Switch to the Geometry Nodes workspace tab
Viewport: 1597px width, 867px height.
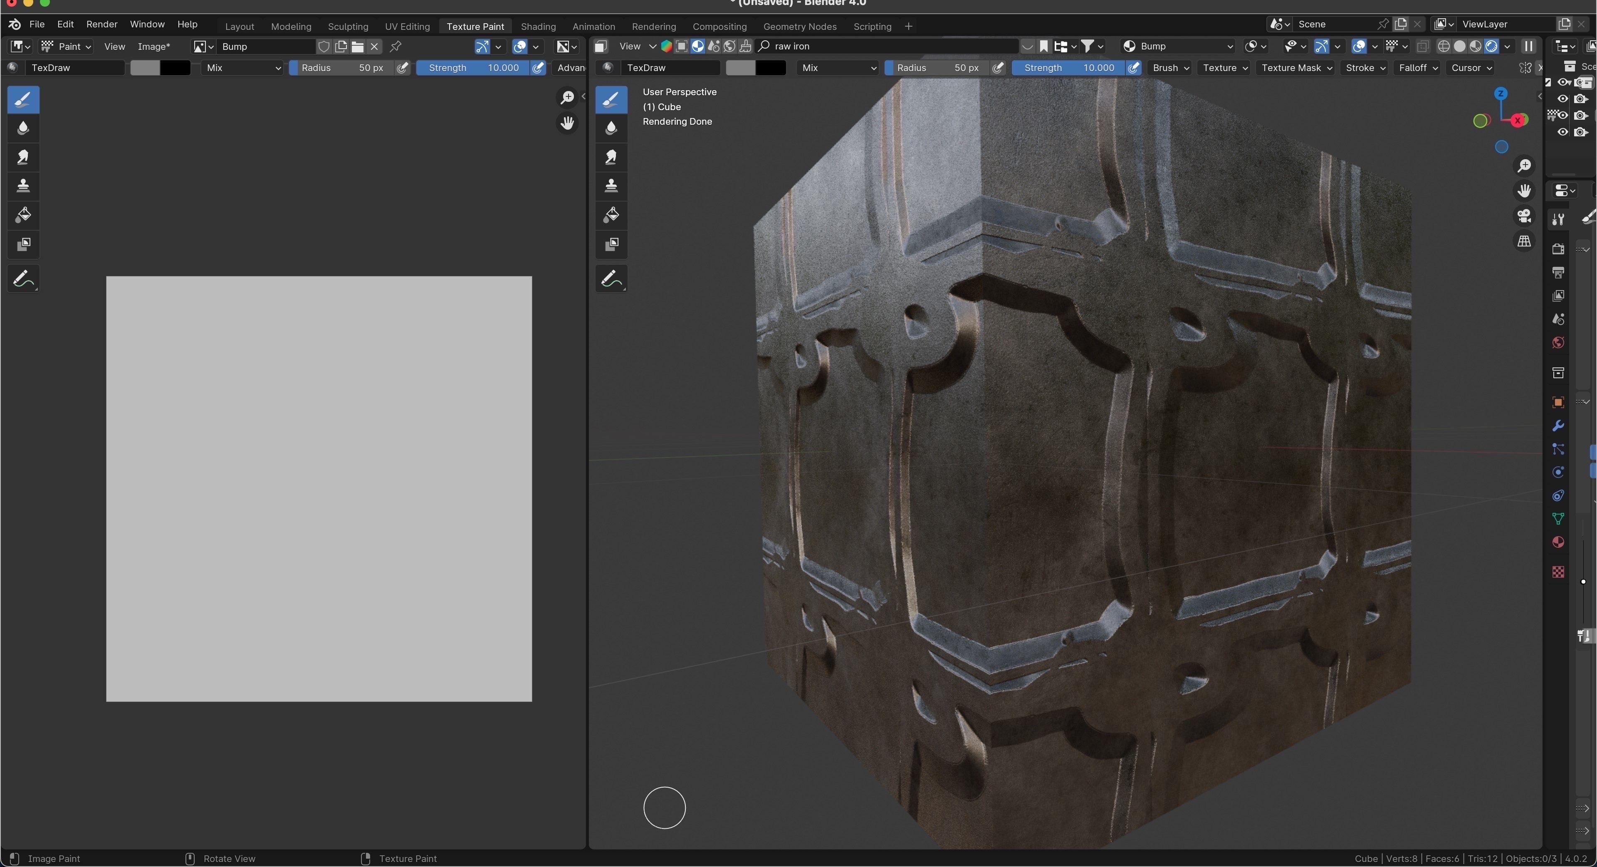800,26
